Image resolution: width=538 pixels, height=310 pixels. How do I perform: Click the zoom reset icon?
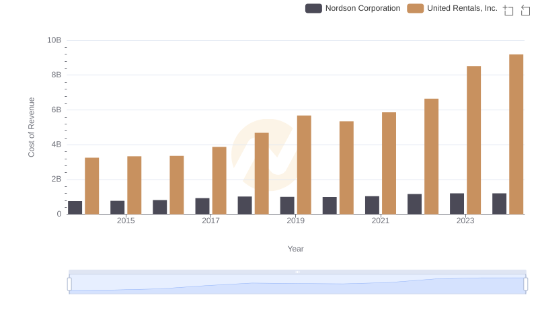(525, 10)
